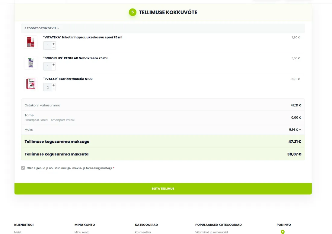Click the Tellimuse kogusumma maksuga label

(x=57, y=141)
